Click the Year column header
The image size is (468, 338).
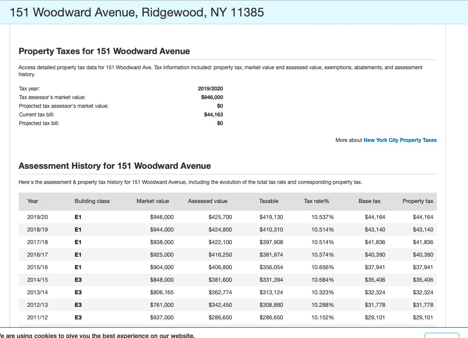tap(32, 201)
